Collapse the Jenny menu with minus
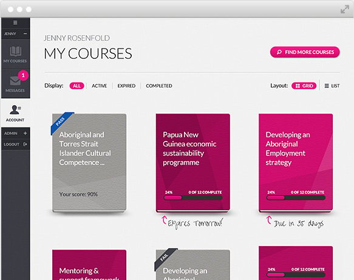 (x=25, y=33)
